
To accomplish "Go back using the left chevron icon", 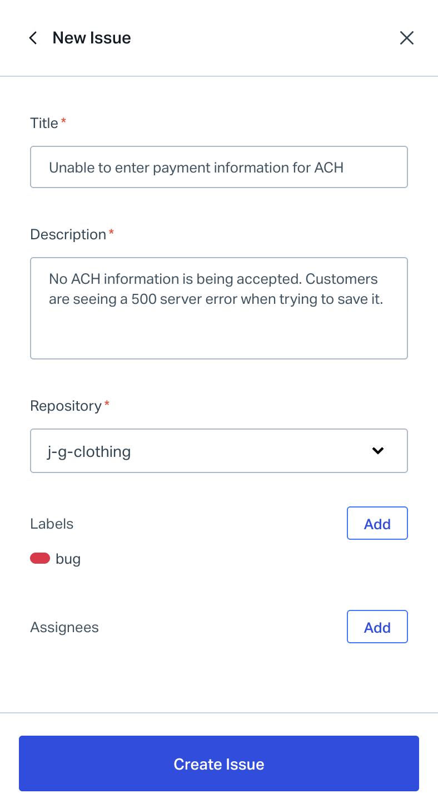I will click(x=33, y=38).
